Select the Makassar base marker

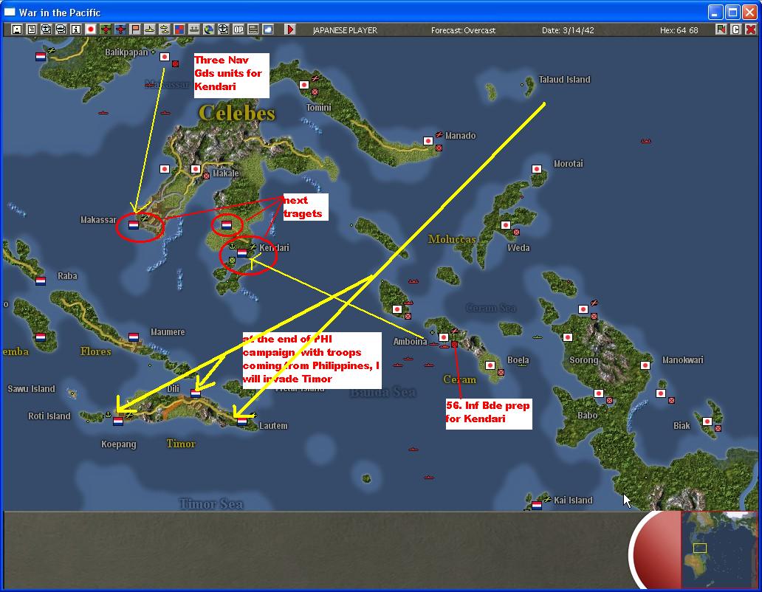pos(134,225)
